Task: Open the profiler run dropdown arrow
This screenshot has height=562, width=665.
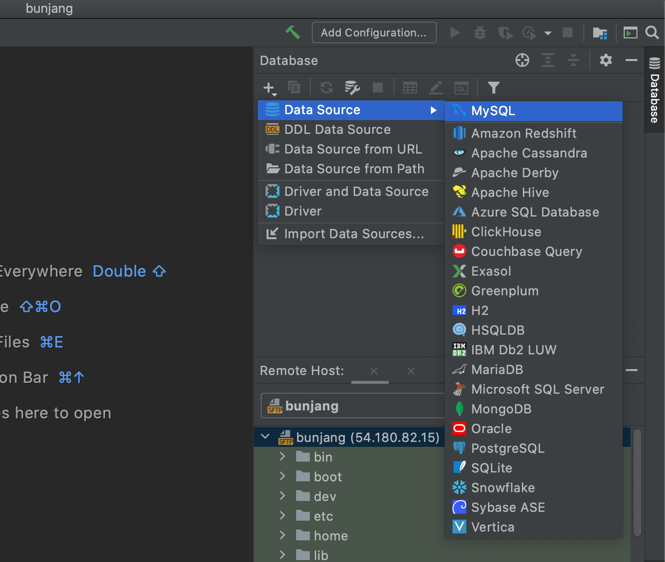Action: tap(548, 33)
